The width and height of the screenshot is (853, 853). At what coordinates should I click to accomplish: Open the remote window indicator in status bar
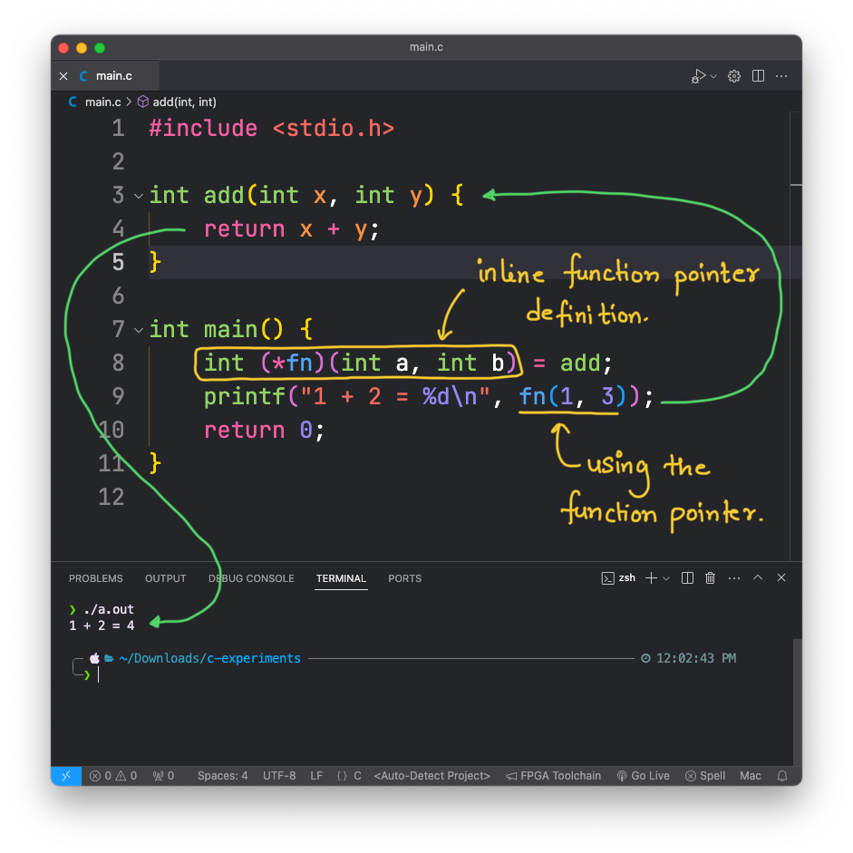(66, 776)
